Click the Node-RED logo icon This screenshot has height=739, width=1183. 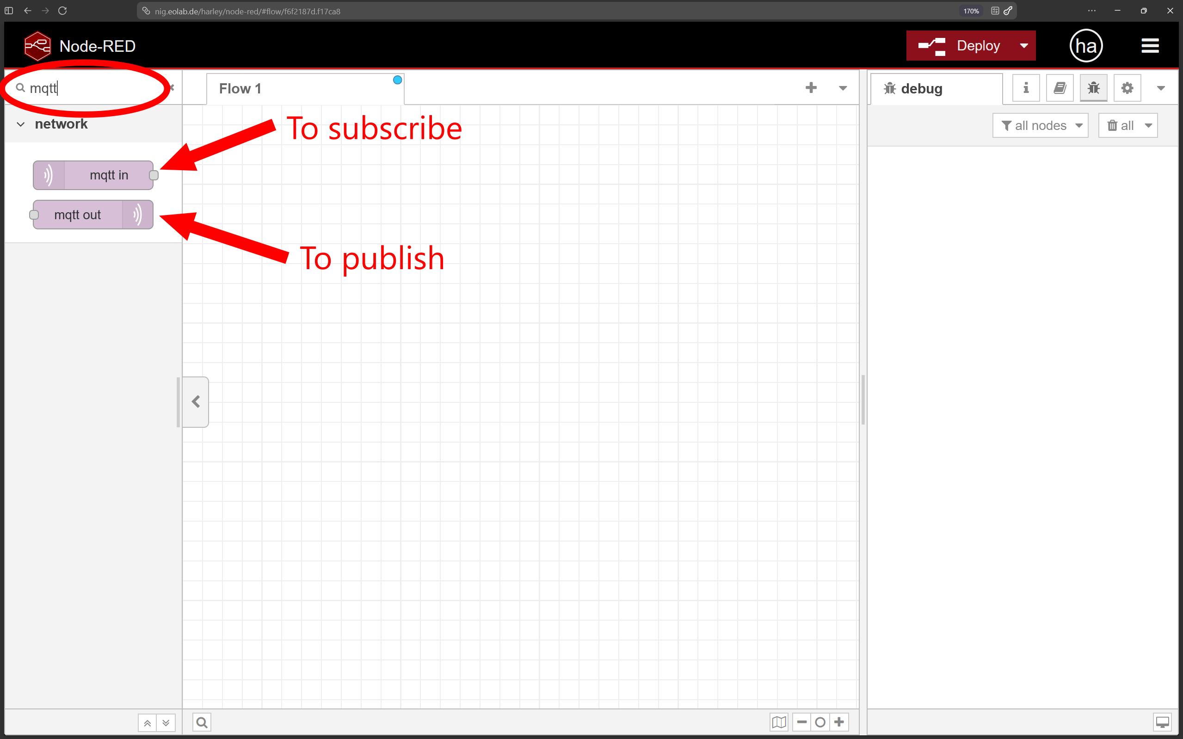pyautogui.click(x=37, y=45)
